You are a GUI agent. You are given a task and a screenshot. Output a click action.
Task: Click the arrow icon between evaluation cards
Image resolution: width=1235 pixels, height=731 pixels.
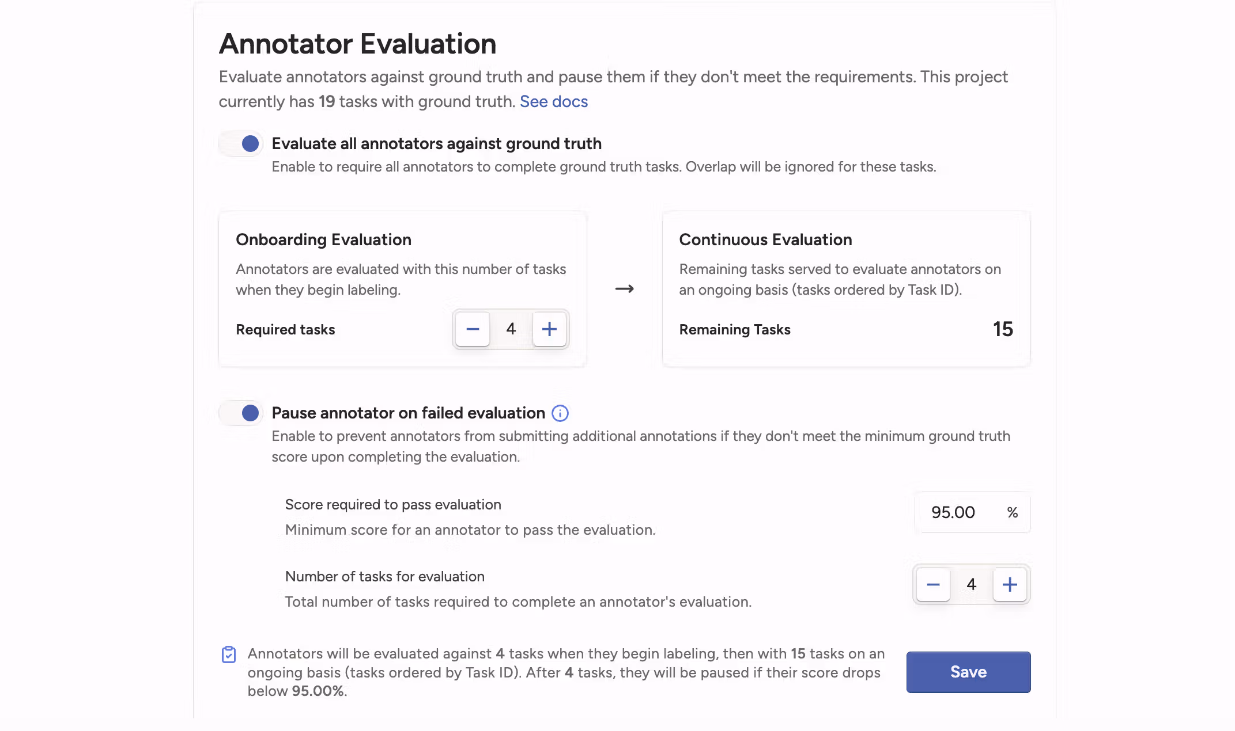(x=624, y=289)
